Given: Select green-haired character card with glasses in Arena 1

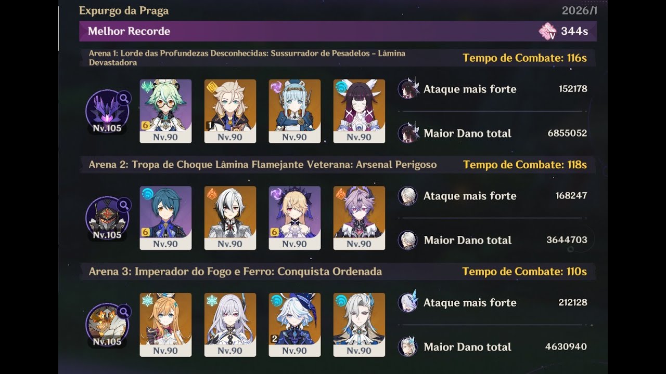Looking at the screenshot, I should [165, 111].
